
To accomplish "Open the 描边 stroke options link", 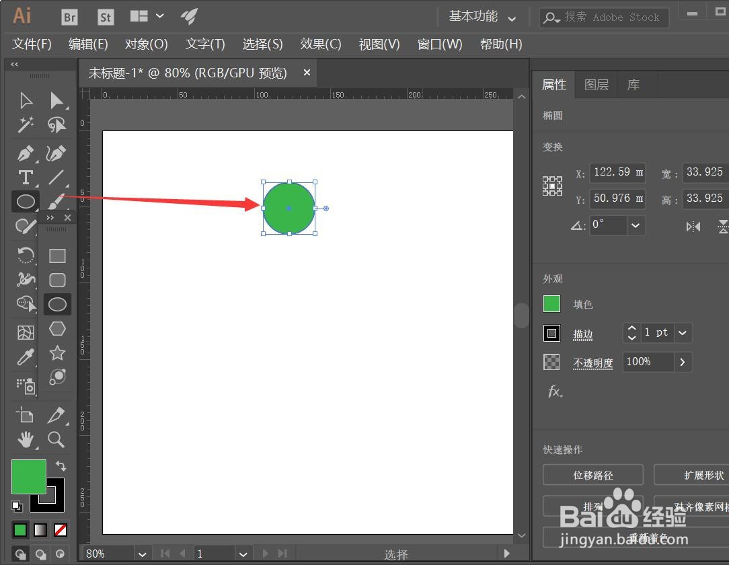I will (582, 334).
